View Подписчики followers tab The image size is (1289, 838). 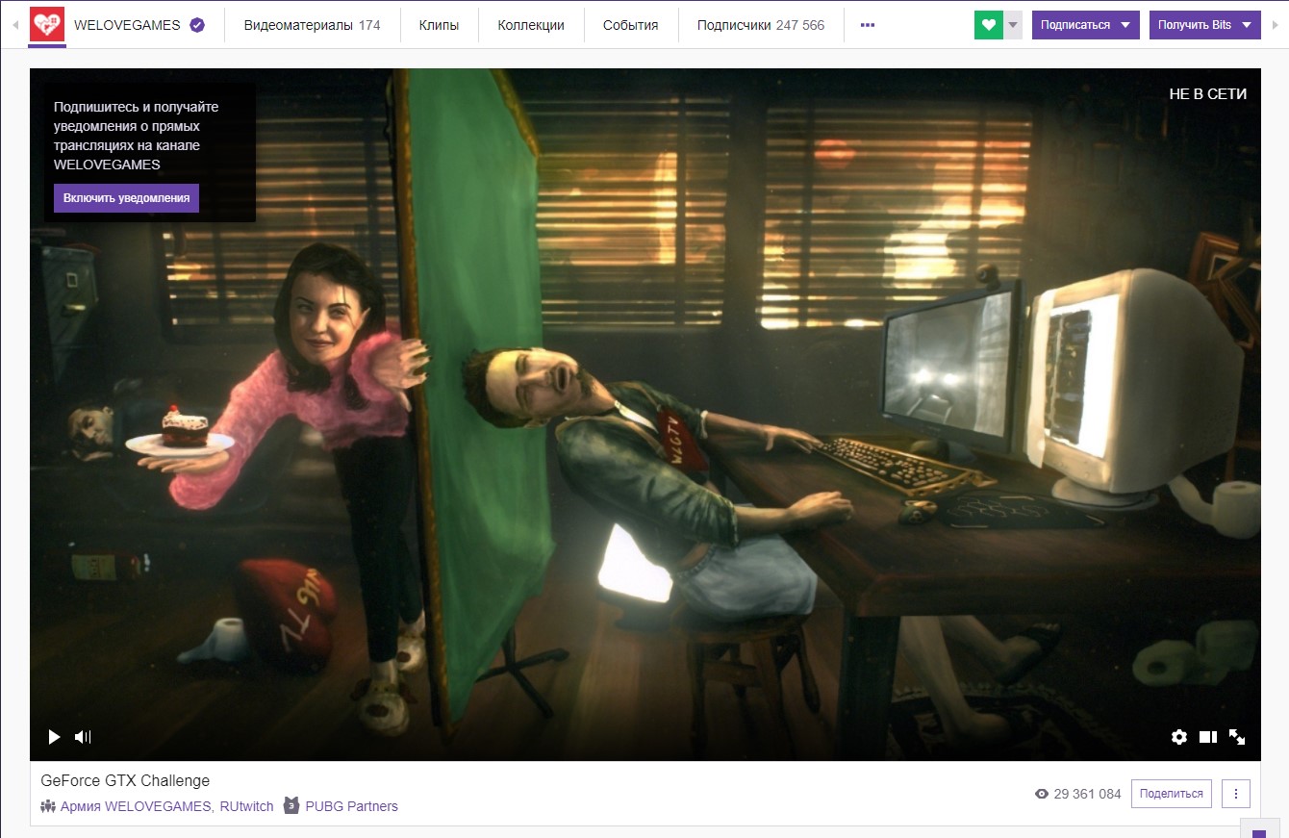[761, 25]
